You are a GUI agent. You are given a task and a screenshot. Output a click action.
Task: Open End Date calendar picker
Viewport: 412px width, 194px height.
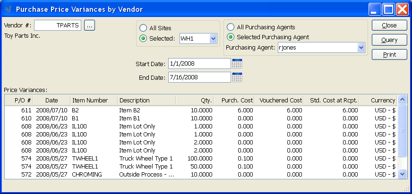(x=237, y=77)
